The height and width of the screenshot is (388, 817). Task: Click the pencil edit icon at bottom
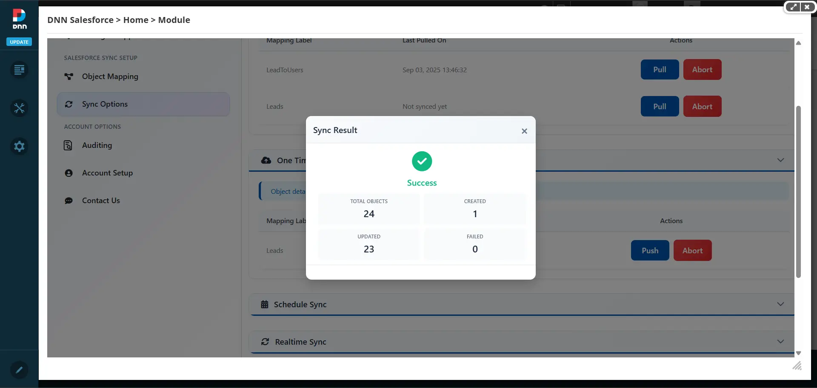click(19, 370)
